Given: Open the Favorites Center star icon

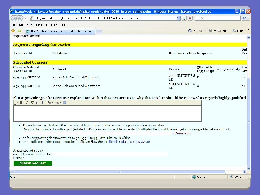Looking at the screenshot, I should (13, 31).
